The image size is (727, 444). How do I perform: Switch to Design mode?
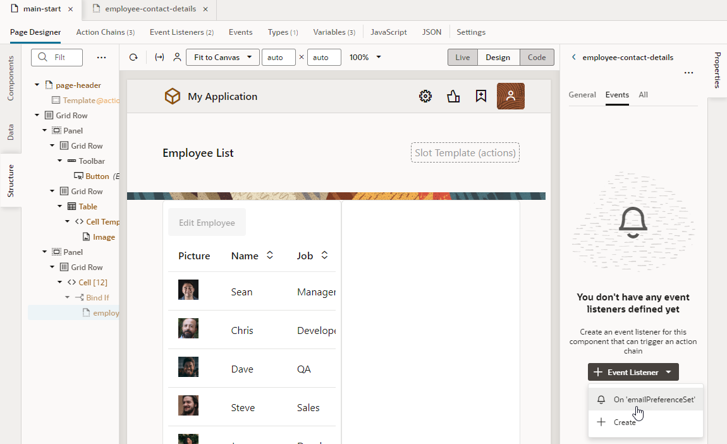[498, 58]
